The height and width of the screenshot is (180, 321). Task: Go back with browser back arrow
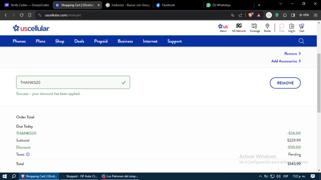[x=6, y=15]
